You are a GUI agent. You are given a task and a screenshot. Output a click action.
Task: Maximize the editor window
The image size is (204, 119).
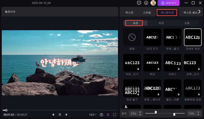tap(193, 3)
